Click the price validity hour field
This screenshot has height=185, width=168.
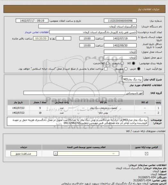[87, 45]
